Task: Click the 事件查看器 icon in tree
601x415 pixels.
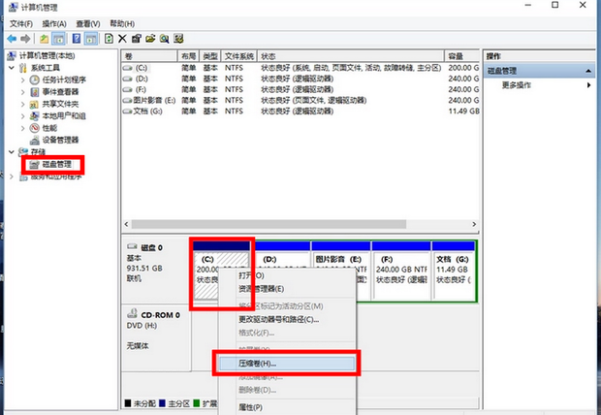Action: click(35, 92)
